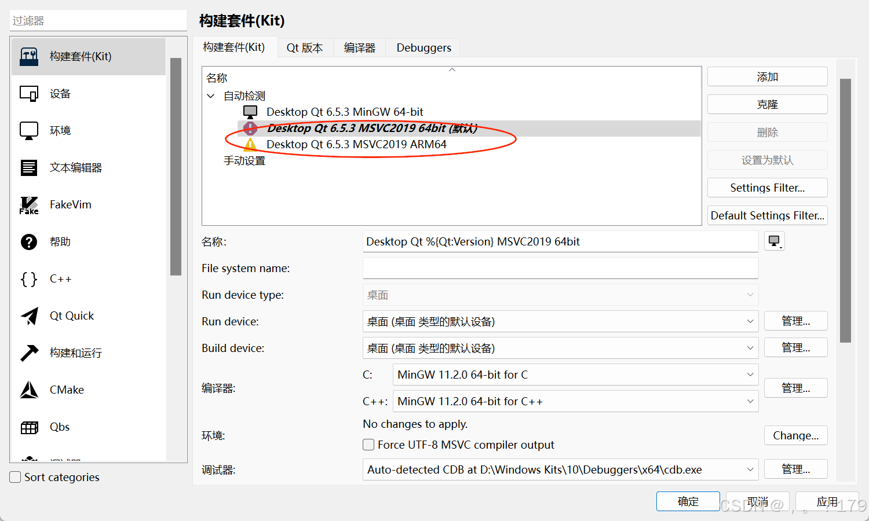Open the 环境 environment monitor icon
869x521 pixels.
(29, 131)
